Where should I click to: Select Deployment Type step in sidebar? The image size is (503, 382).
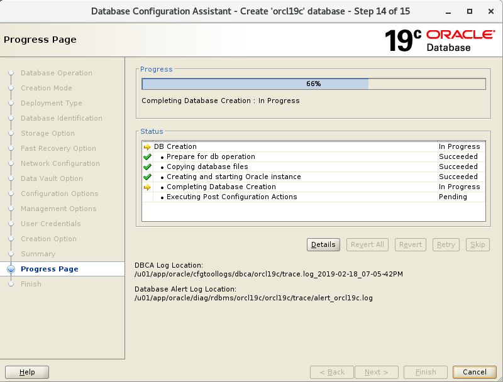(52, 103)
